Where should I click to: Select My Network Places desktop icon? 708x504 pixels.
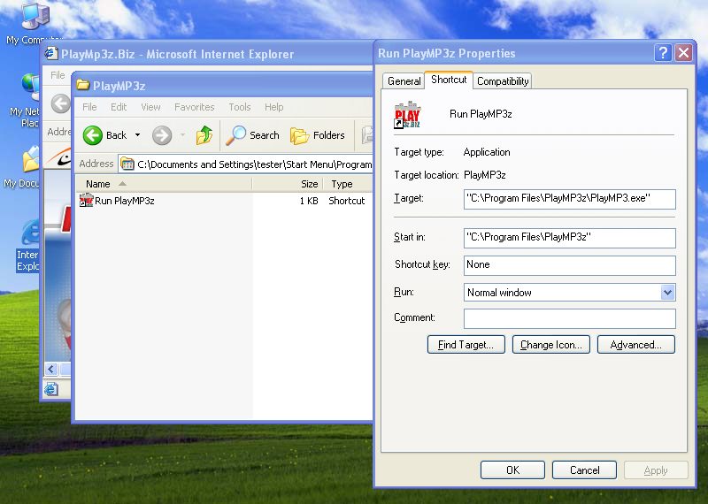tap(31, 87)
